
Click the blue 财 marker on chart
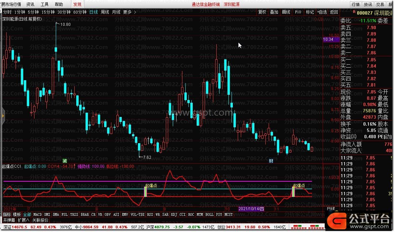pyautogui.click(x=271, y=161)
